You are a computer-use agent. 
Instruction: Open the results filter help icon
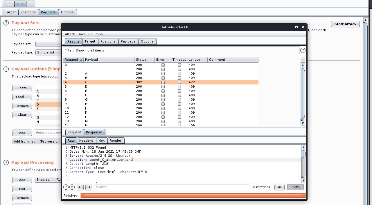[x=303, y=50]
